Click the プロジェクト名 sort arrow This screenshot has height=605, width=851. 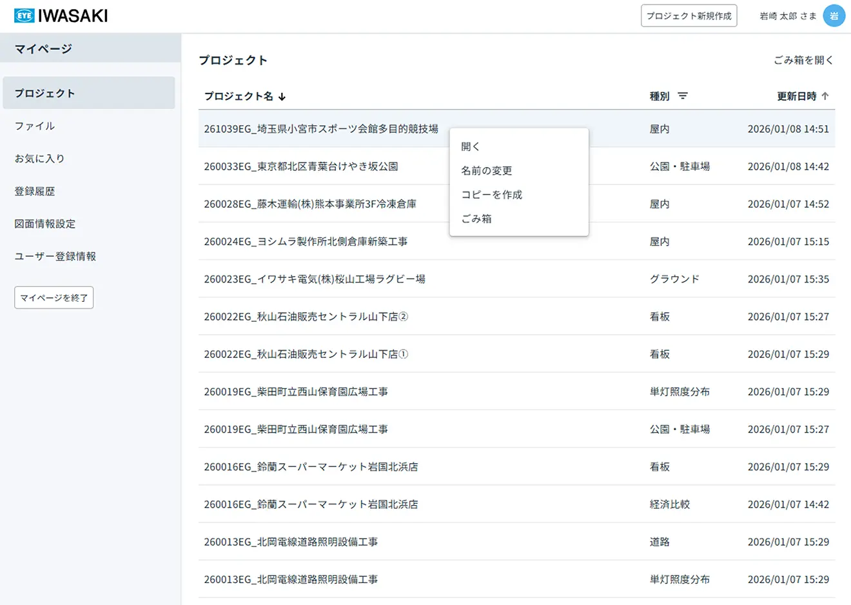tap(282, 97)
